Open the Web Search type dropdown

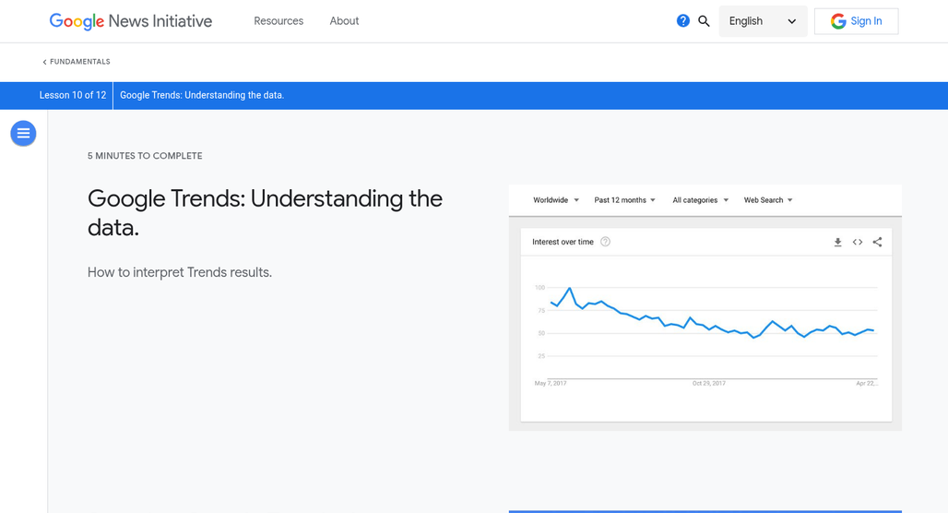(x=768, y=200)
